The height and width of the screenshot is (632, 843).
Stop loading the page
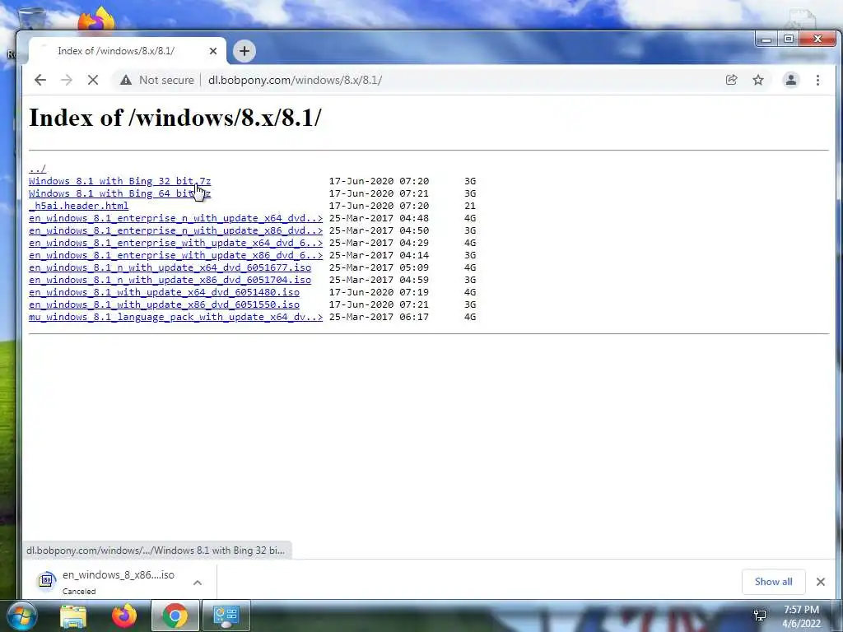point(93,80)
